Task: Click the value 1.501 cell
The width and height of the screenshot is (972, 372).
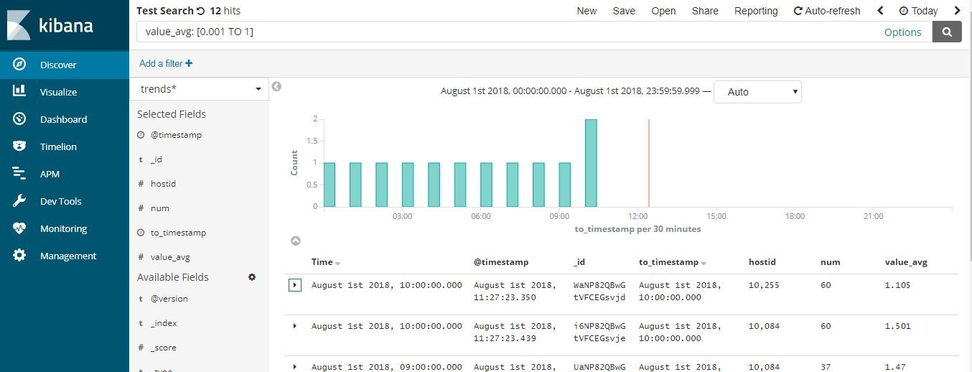Action: coord(897,326)
